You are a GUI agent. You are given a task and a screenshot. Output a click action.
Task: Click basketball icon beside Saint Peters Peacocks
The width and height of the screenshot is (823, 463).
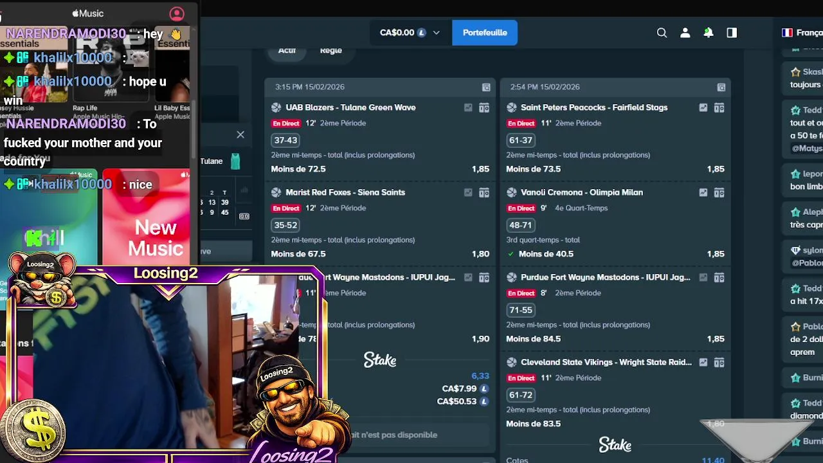point(512,107)
